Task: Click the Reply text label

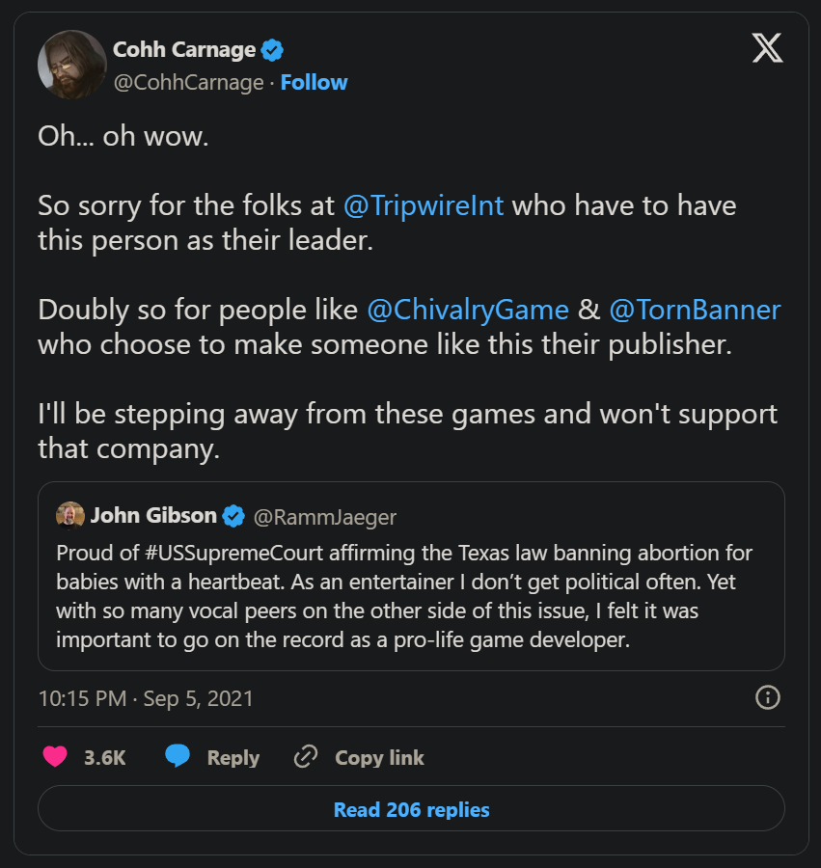Action: (233, 758)
